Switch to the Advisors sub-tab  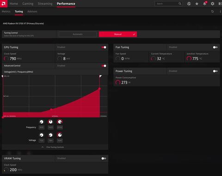tap(32, 12)
